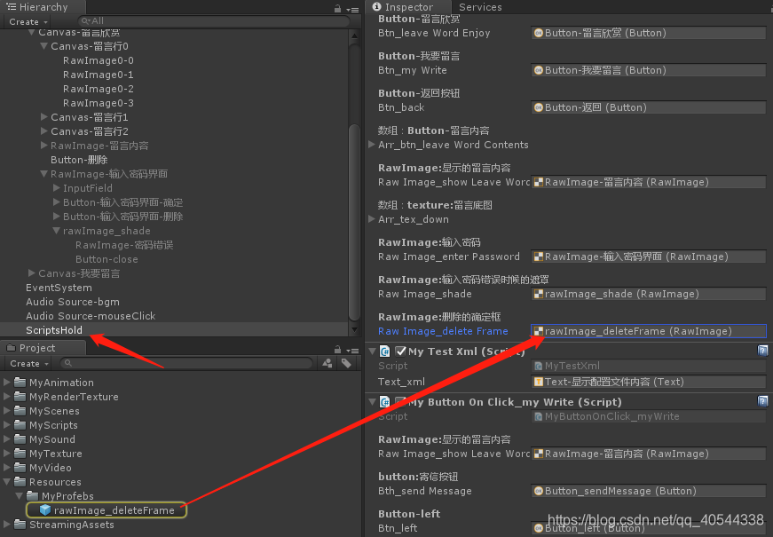This screenshot has height=537, width=773.
Task: Click the Search by Label tag icon
Action: (x=346, y=363)
